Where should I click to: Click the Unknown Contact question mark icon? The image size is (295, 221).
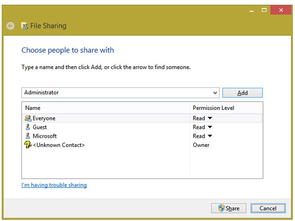point(28,145)
